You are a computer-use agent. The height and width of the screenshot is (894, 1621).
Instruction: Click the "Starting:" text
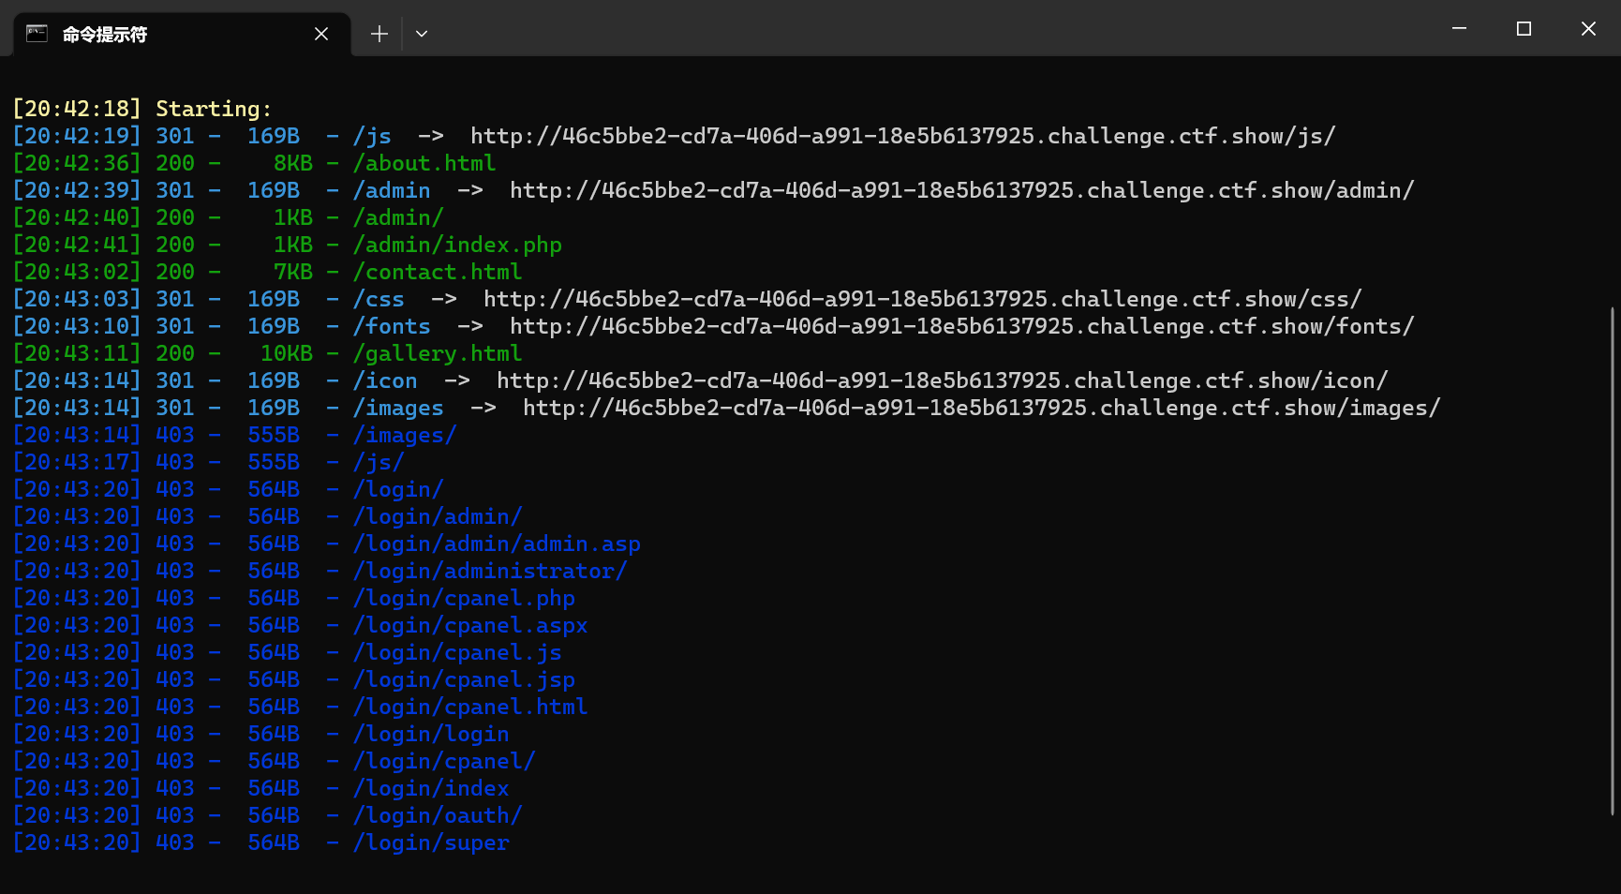pos(214,109)
